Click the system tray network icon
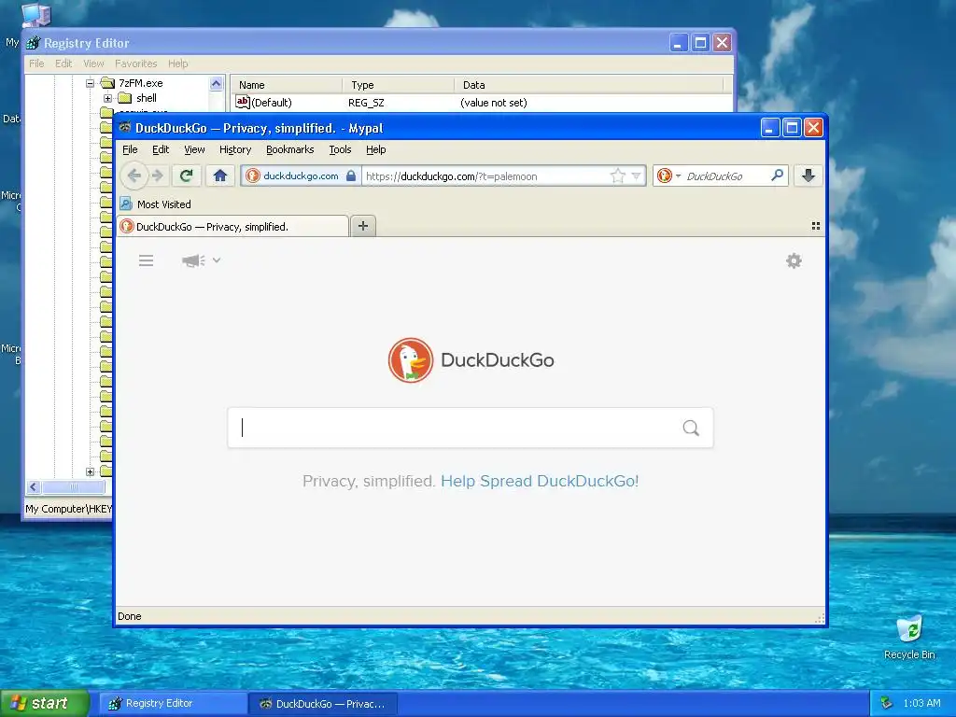This screenshot has height=717, width=956. coord(887,704)
